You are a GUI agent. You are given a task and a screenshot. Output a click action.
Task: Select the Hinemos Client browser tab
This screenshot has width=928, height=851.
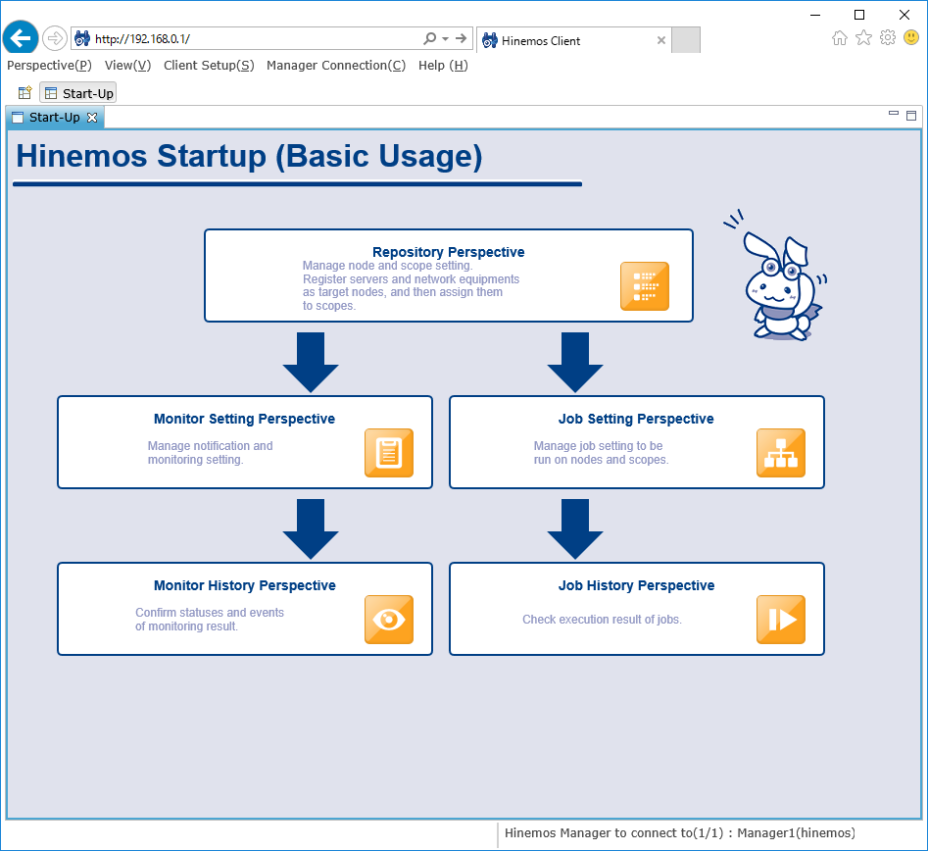573,40
